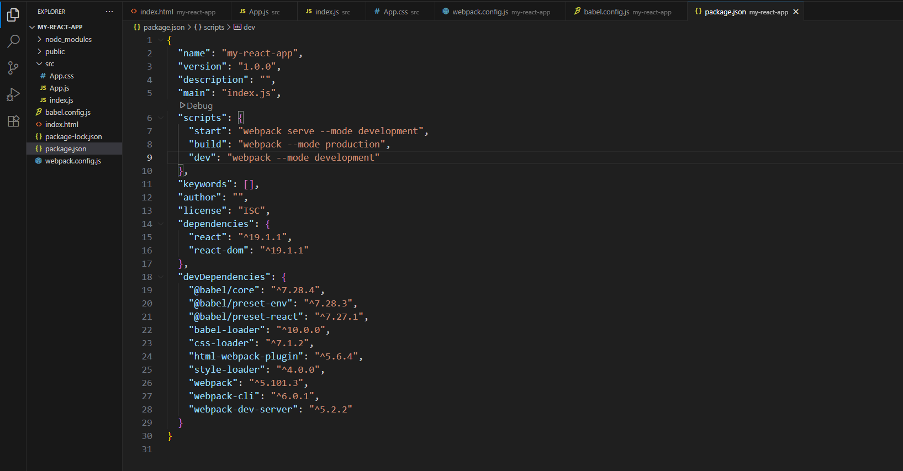The image size is (903, 471).
Task: Select package.json in the file tree
Action: pyautogui.click(x=74, y=149)
